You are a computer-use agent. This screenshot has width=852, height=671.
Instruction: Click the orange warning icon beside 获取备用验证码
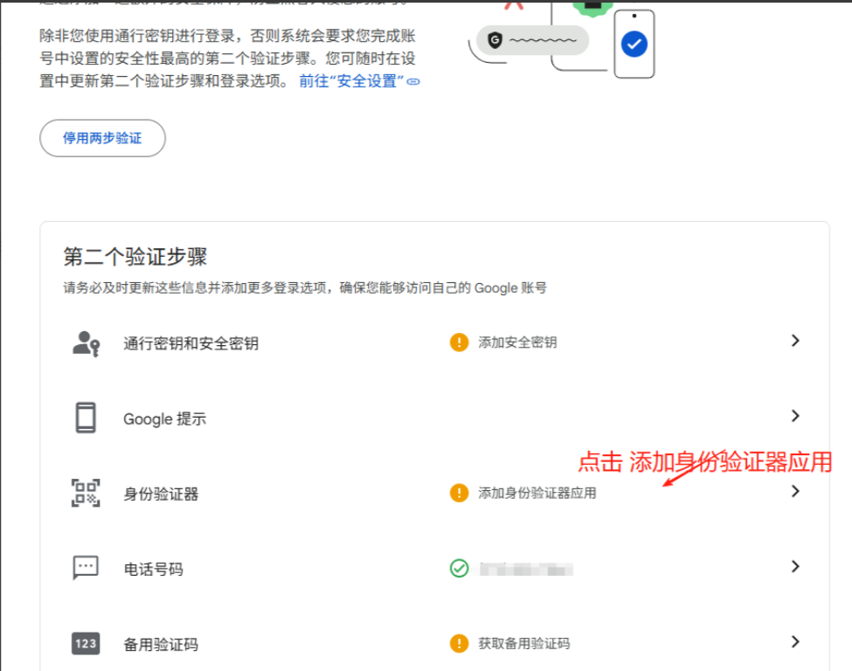tap(459, 643)
